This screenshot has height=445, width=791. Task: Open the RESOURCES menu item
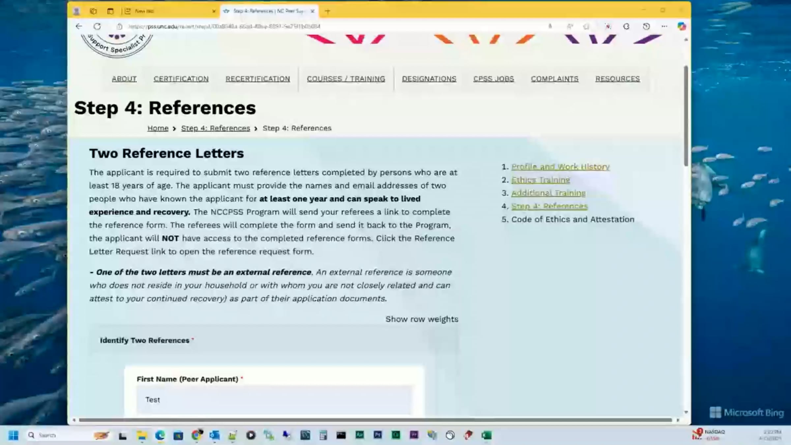coord(618,79)
